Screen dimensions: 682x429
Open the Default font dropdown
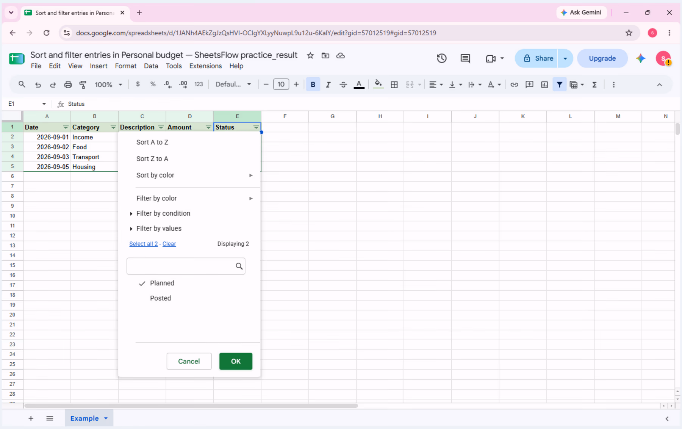233,84
